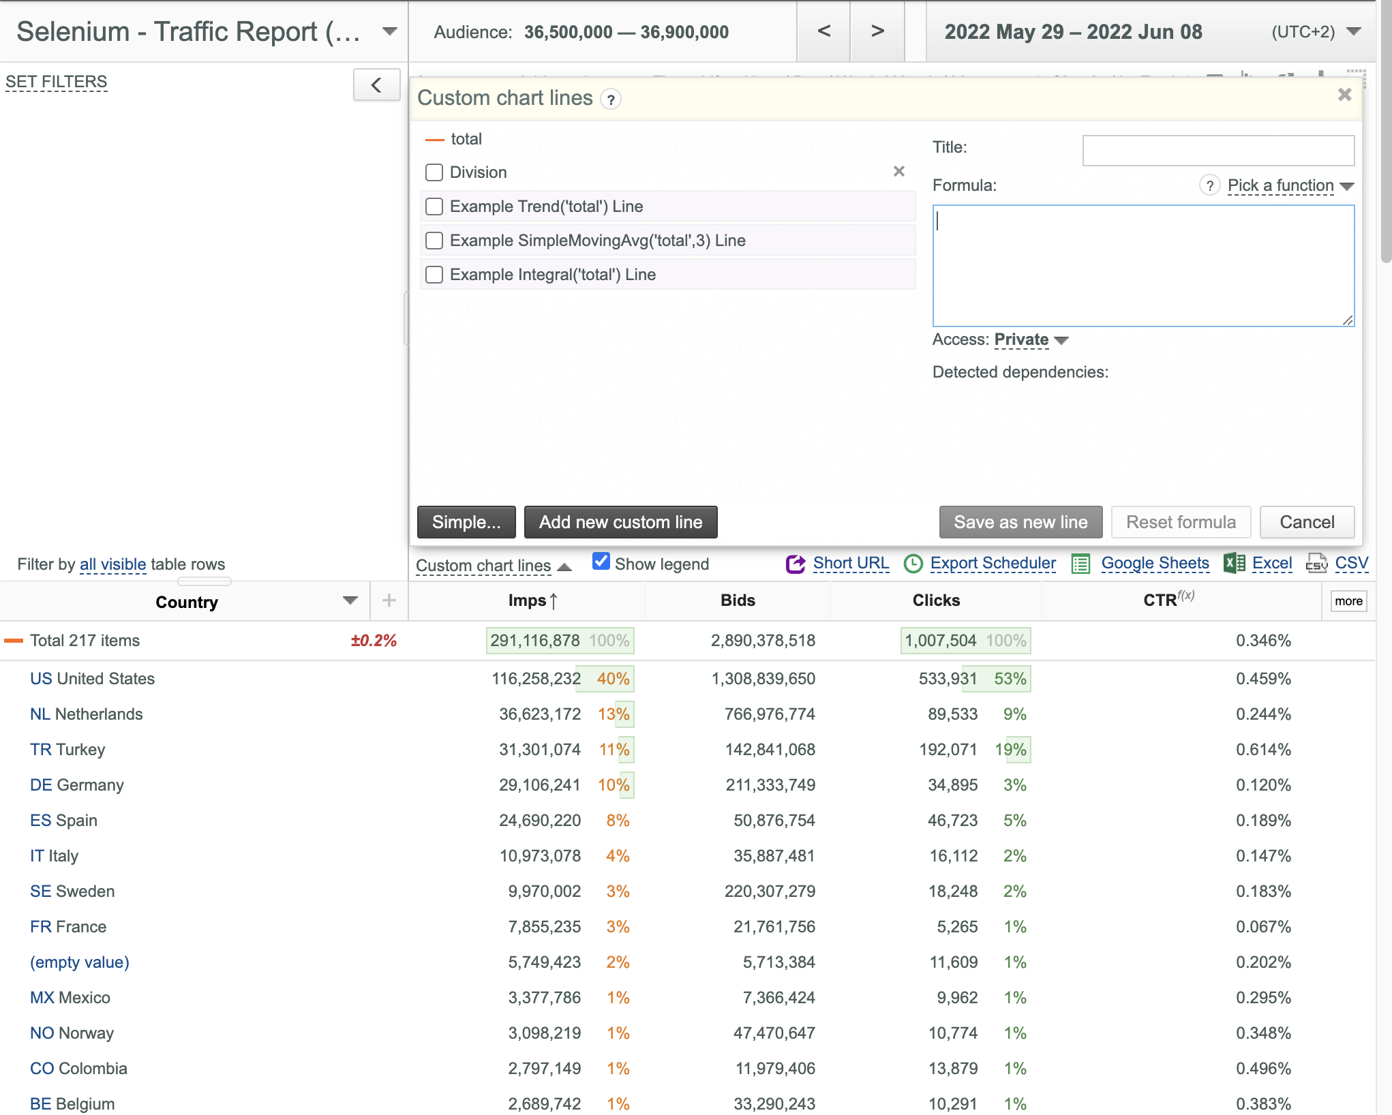Click Add new custom line button
Image resolution: width=1392 pixels, height=1115 pixels.
click(620, 522)
